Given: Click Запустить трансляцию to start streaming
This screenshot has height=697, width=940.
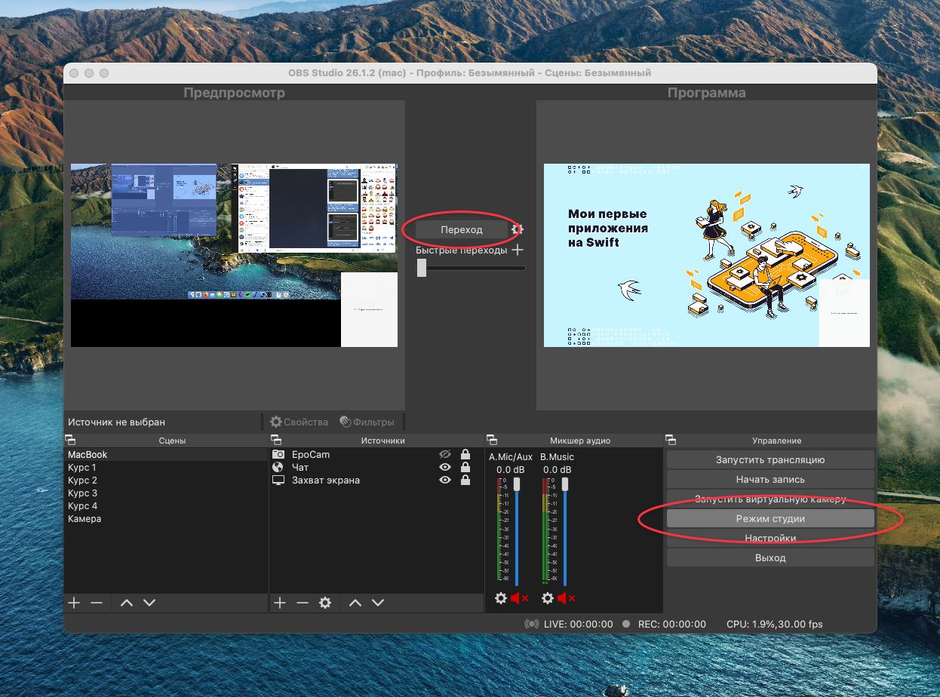Looking at the screenshot, I should tap(770, 459).
